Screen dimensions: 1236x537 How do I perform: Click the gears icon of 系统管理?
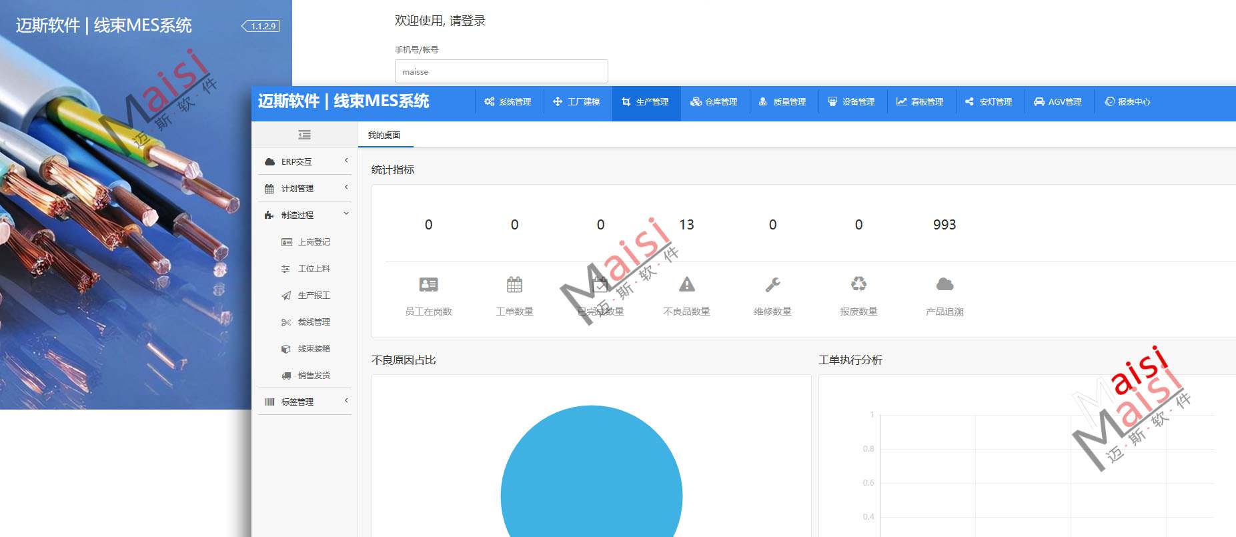pos(490,101)
